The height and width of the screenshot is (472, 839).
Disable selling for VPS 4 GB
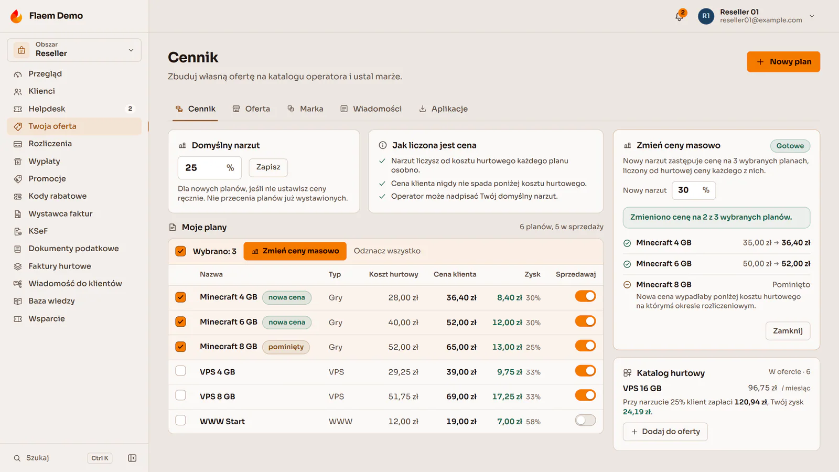pos(585,371)
